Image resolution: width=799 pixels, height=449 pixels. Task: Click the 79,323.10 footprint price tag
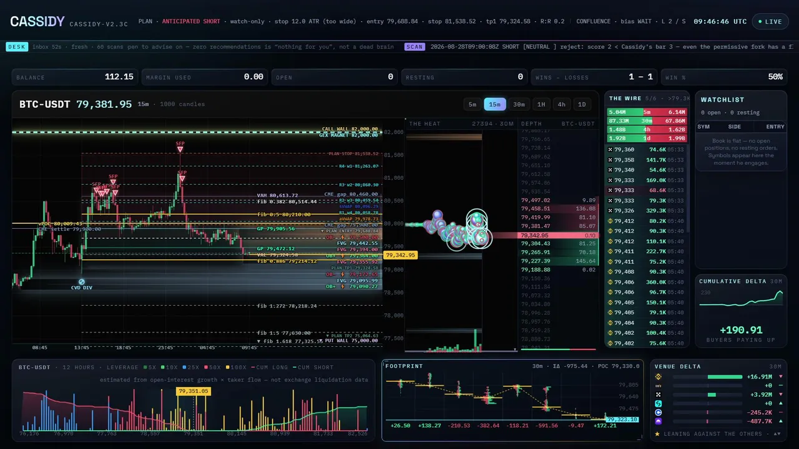tap(622, 420)
